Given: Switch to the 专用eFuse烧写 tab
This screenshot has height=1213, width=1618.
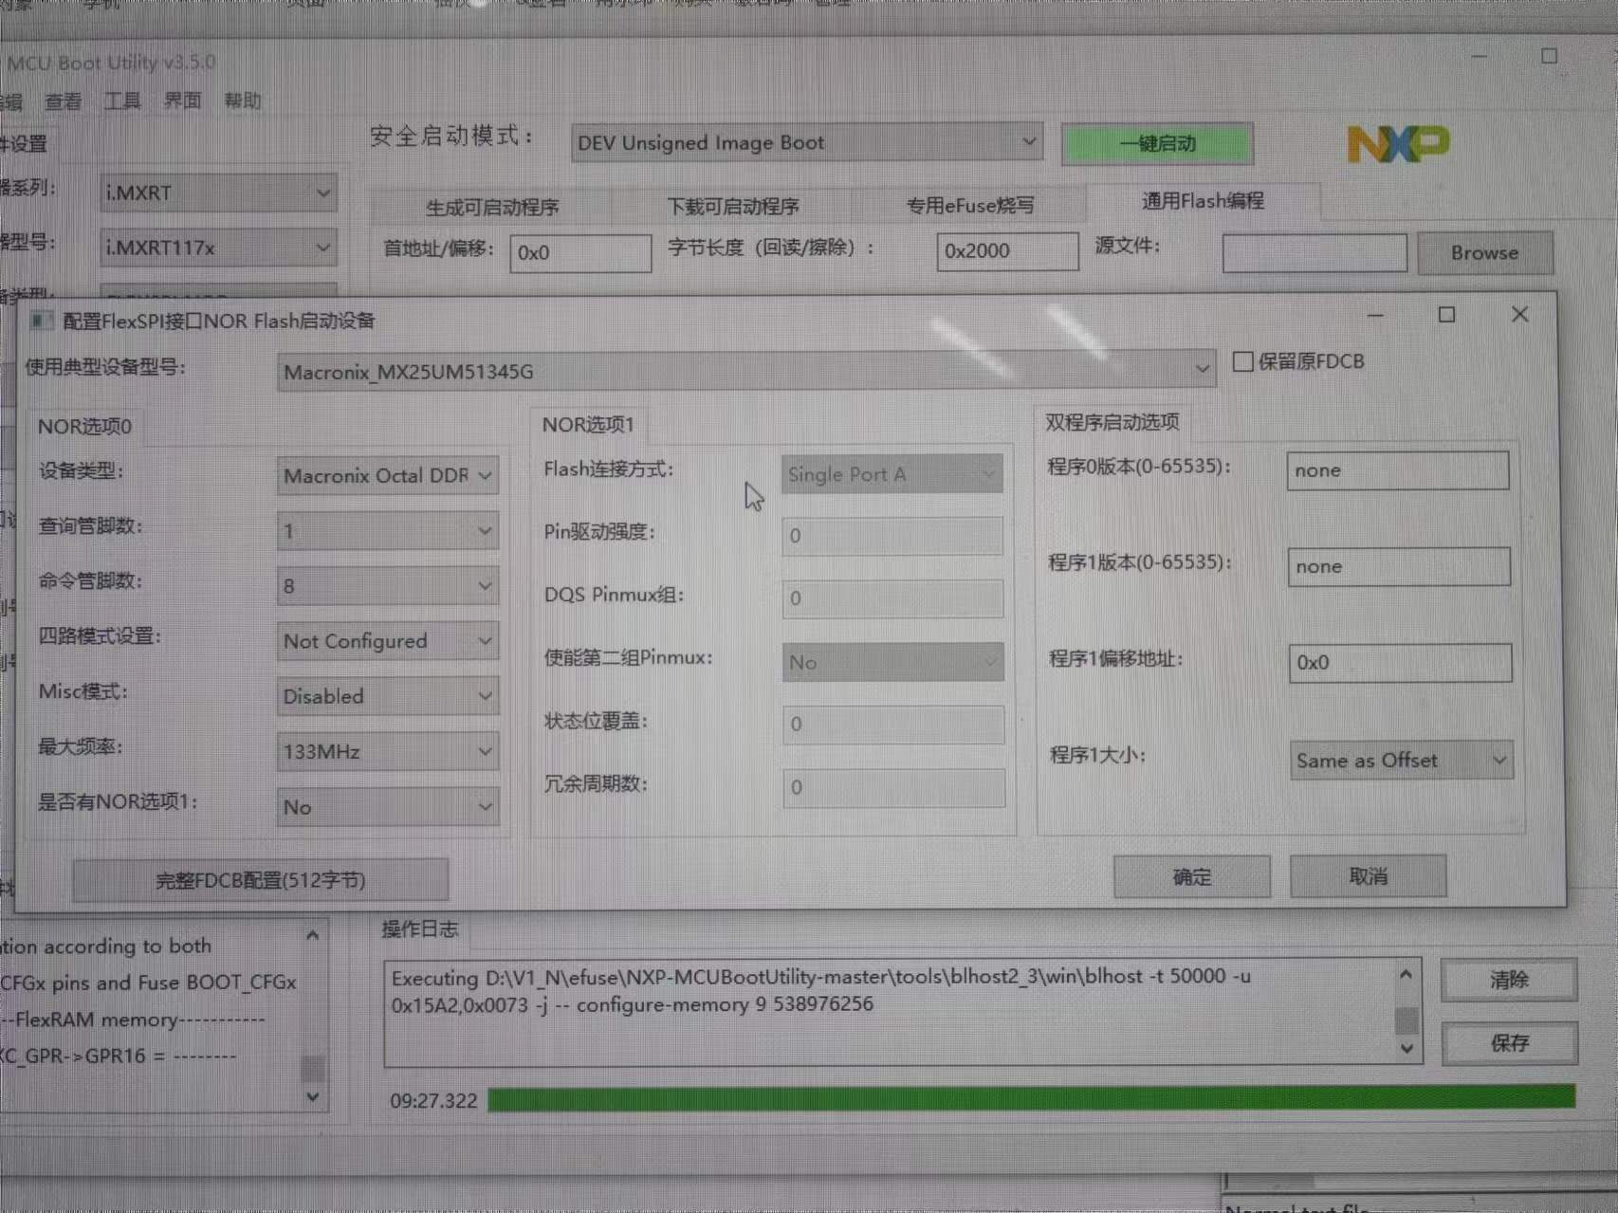Looking at the screenshot, I should [x=971, y=205].
